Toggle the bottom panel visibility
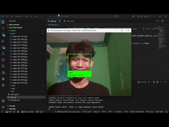 pos(145,16)
